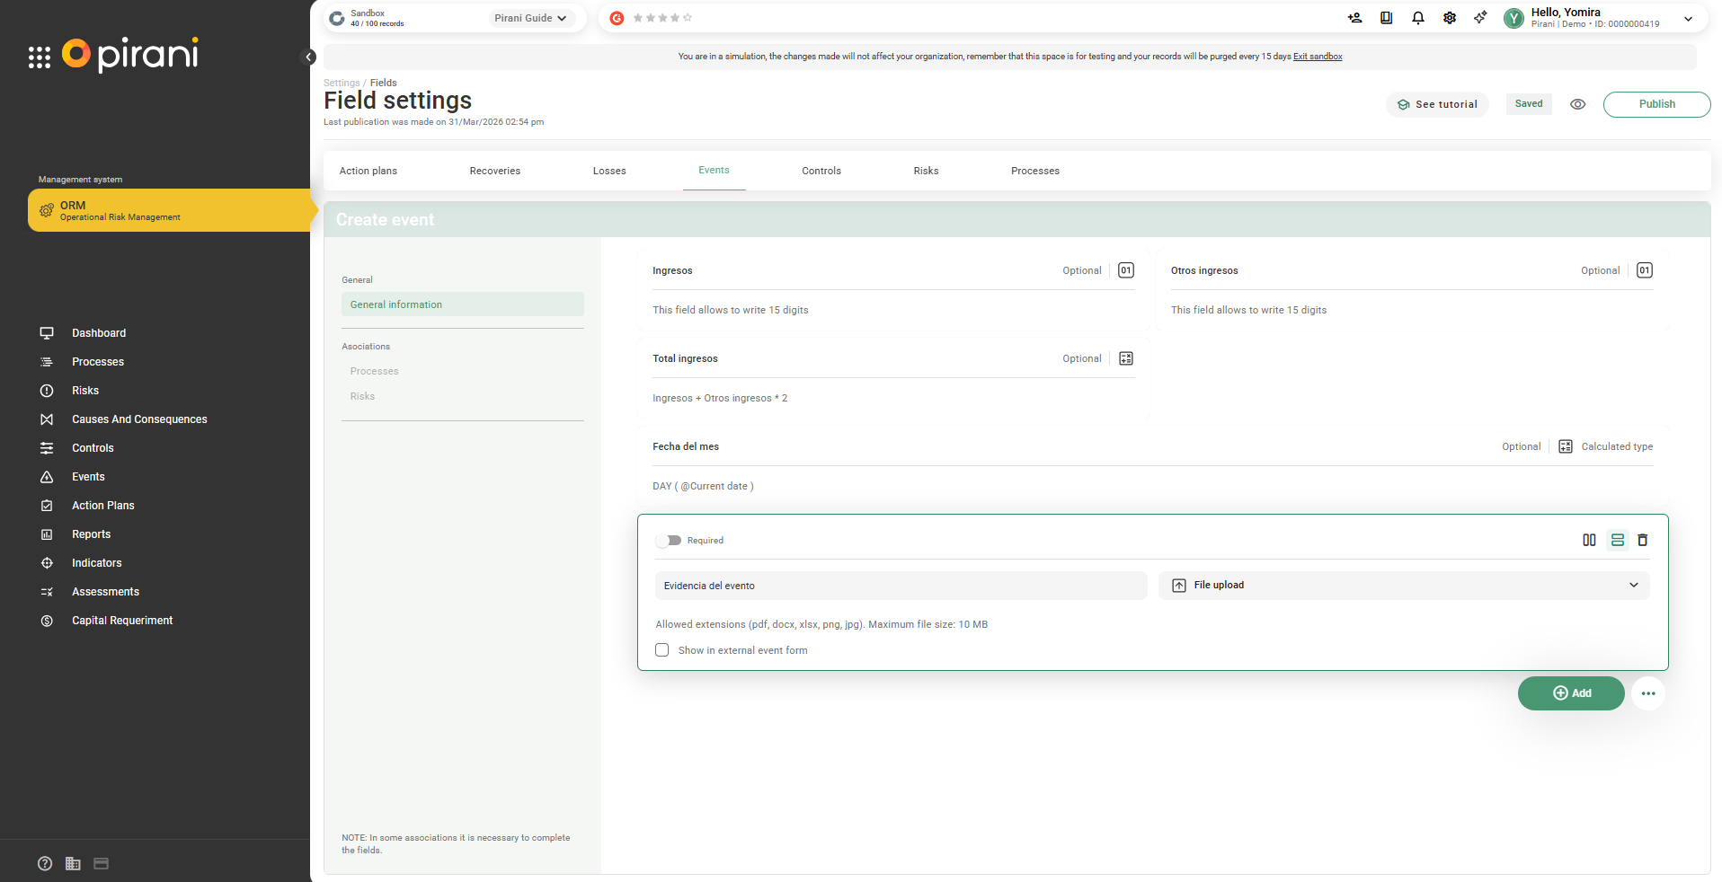Select the full-width row layout icon
This screenshot has width=1722, height=882.
[1617, 540]
